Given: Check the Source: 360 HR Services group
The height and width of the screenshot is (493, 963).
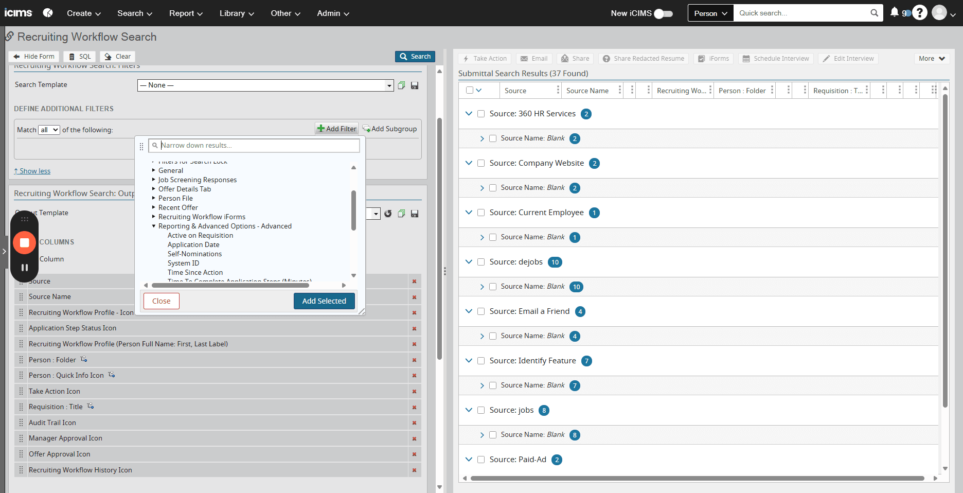Looking at the screenshot, I should (x=481, y=114).
